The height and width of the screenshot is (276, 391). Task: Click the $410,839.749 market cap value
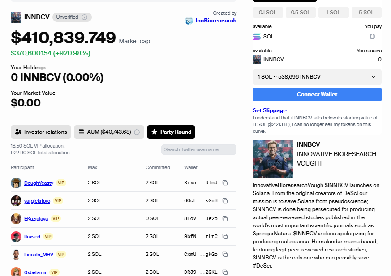[x=63, y=38]
